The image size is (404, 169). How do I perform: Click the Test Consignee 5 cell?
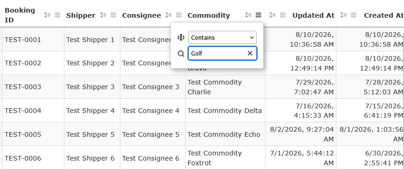tap(153, 134)
